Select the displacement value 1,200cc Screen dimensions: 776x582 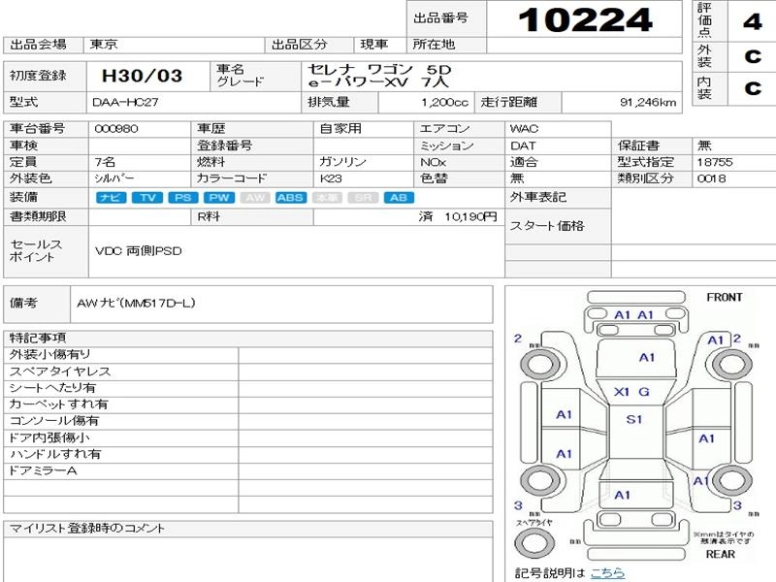444,103
